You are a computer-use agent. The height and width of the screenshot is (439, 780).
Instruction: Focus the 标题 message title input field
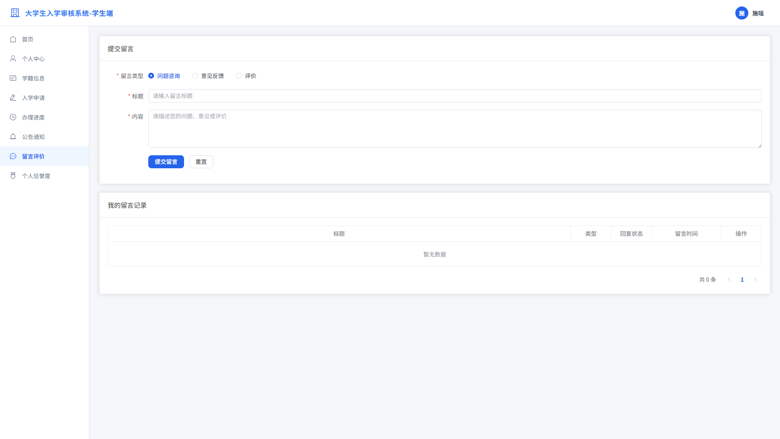coord(455,96)
